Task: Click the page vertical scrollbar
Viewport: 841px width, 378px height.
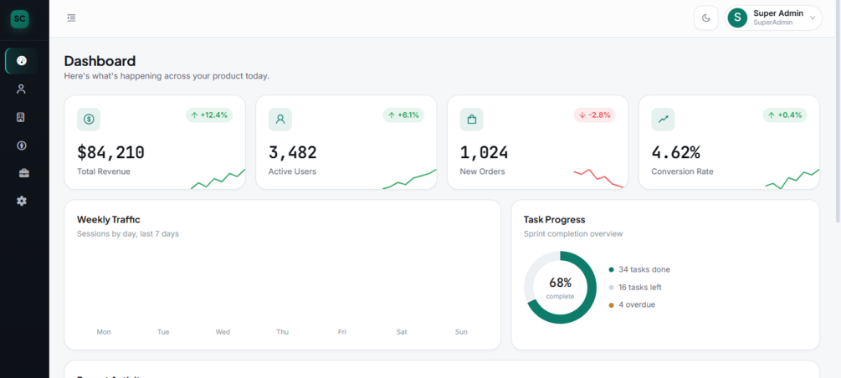Action: [x=838, y=111]
